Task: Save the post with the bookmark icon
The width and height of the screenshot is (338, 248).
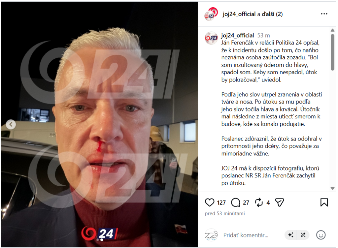Action: coord(324,202)
